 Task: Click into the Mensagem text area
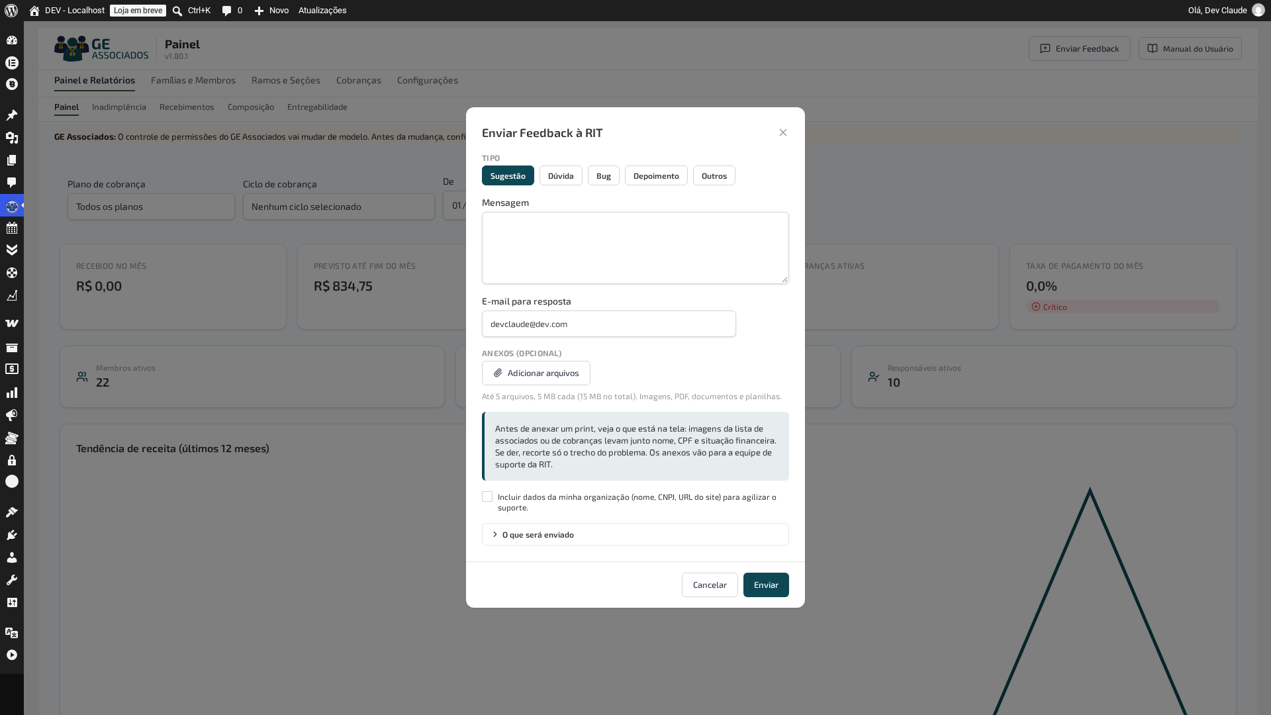pos(635,248)
